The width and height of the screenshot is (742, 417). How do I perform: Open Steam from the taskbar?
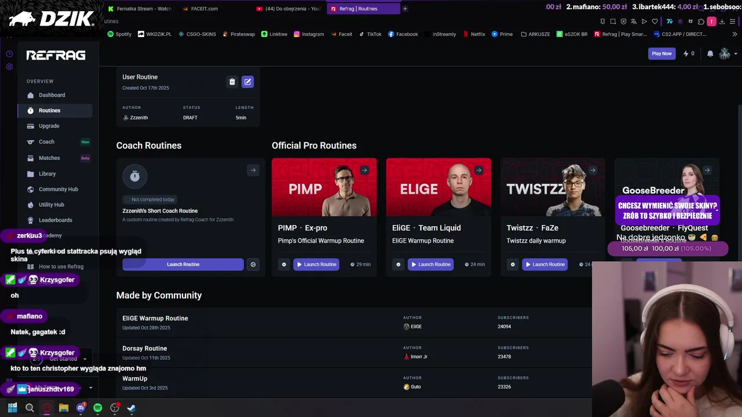point(132,408)
